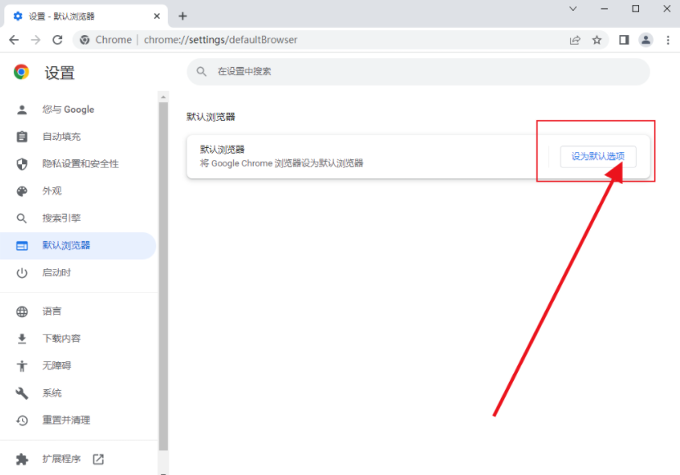
Task: Open 您与 Google settings section
Action: (x=78, y=110)
